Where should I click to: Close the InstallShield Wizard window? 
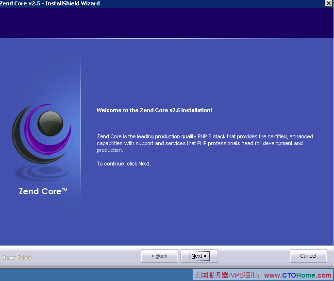tap(328, 3)
